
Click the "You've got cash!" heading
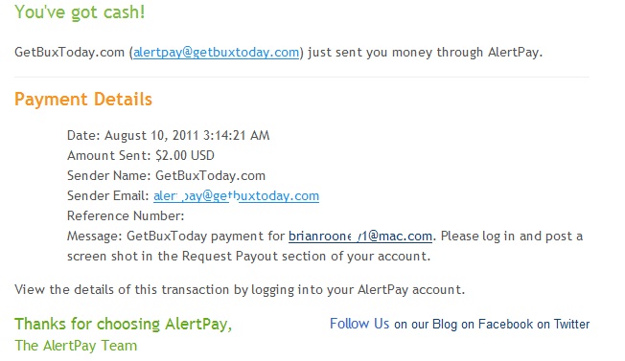click(x=80, y=11)
